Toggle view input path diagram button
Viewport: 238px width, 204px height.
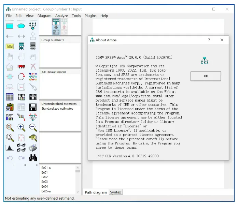(56, 27)
